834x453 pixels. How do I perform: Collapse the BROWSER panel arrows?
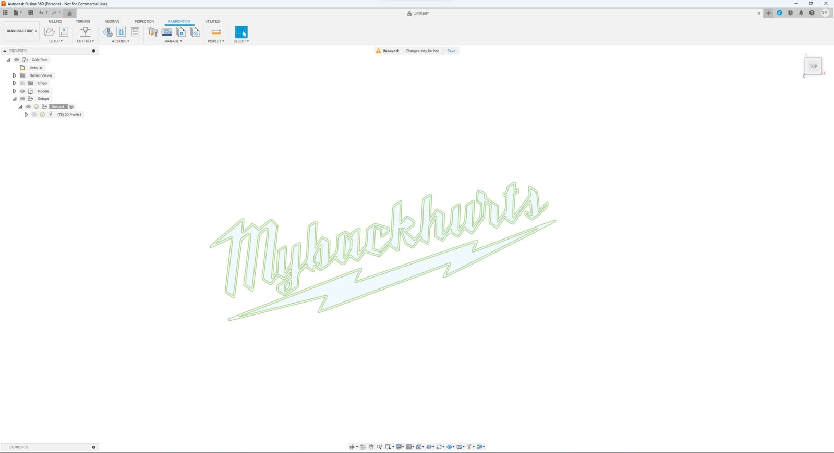5,51
